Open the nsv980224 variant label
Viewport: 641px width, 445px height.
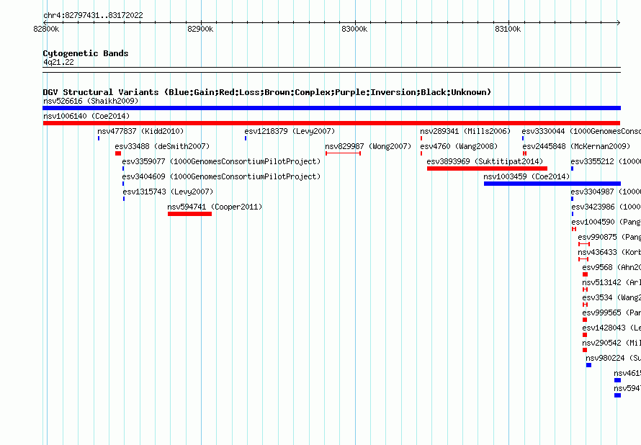(613, 358)
